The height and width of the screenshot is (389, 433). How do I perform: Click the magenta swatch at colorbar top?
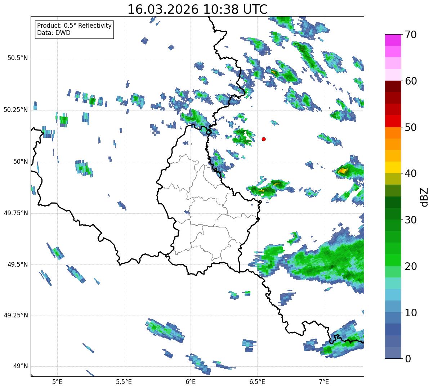pyautogui.click(x=393, y=40)
